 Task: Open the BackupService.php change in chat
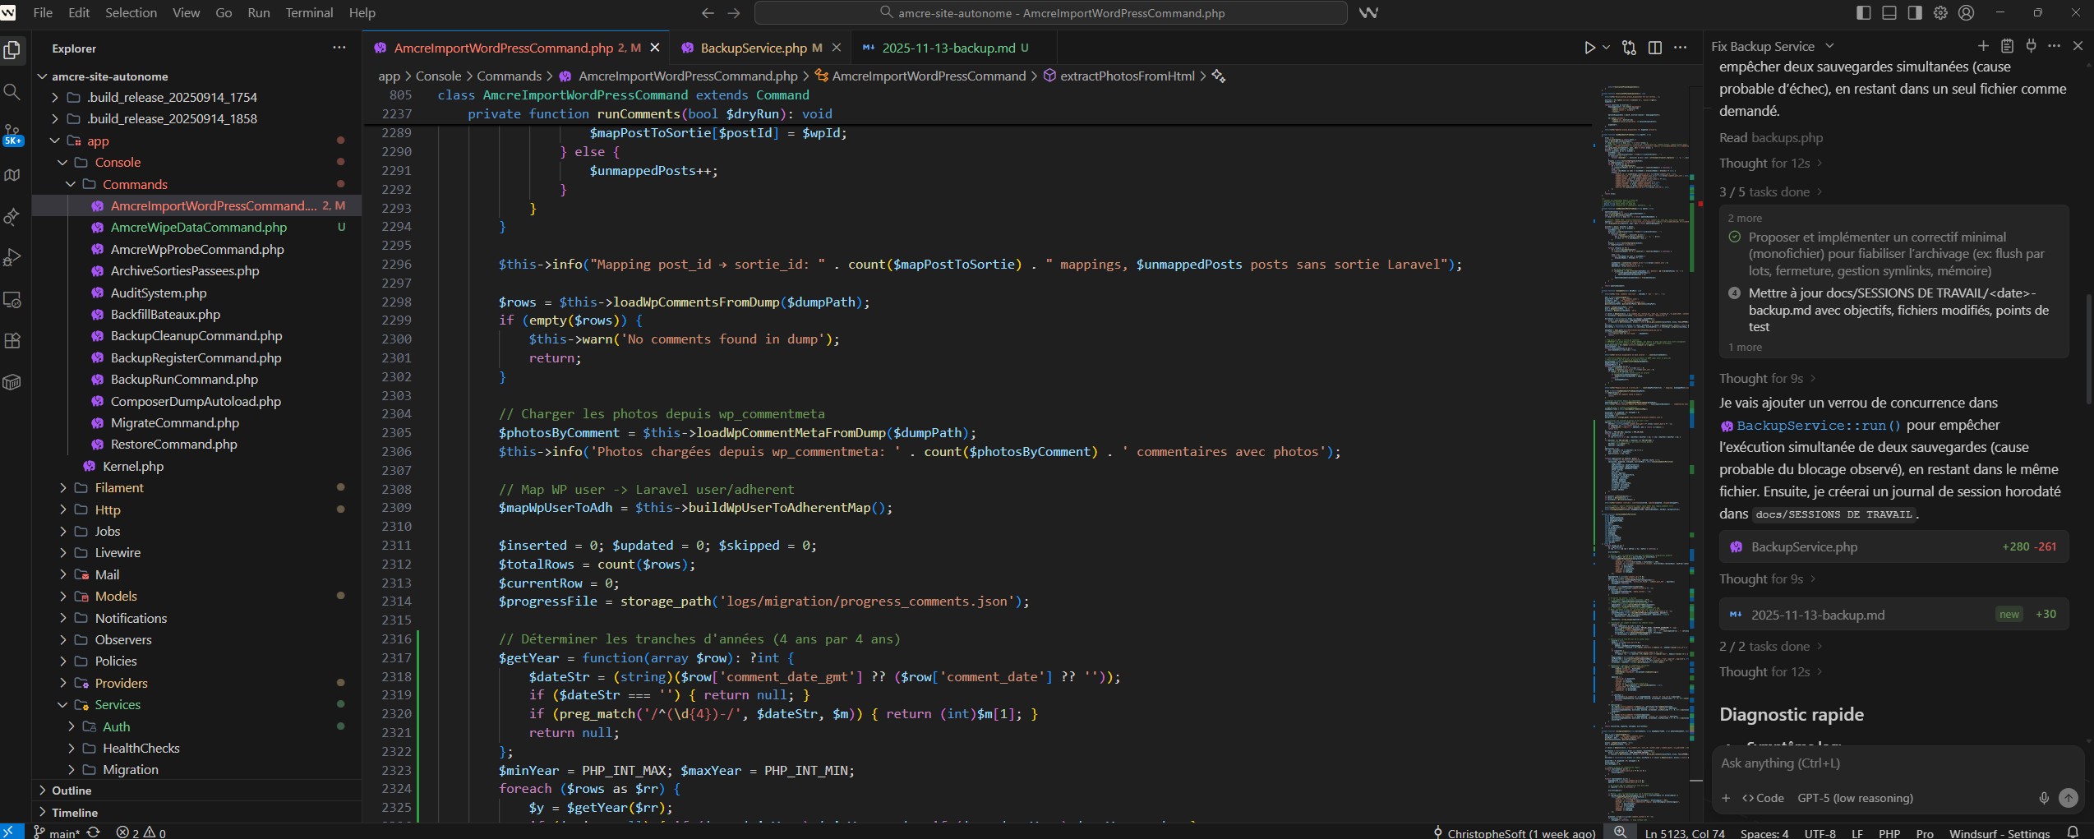[1804, 546]
